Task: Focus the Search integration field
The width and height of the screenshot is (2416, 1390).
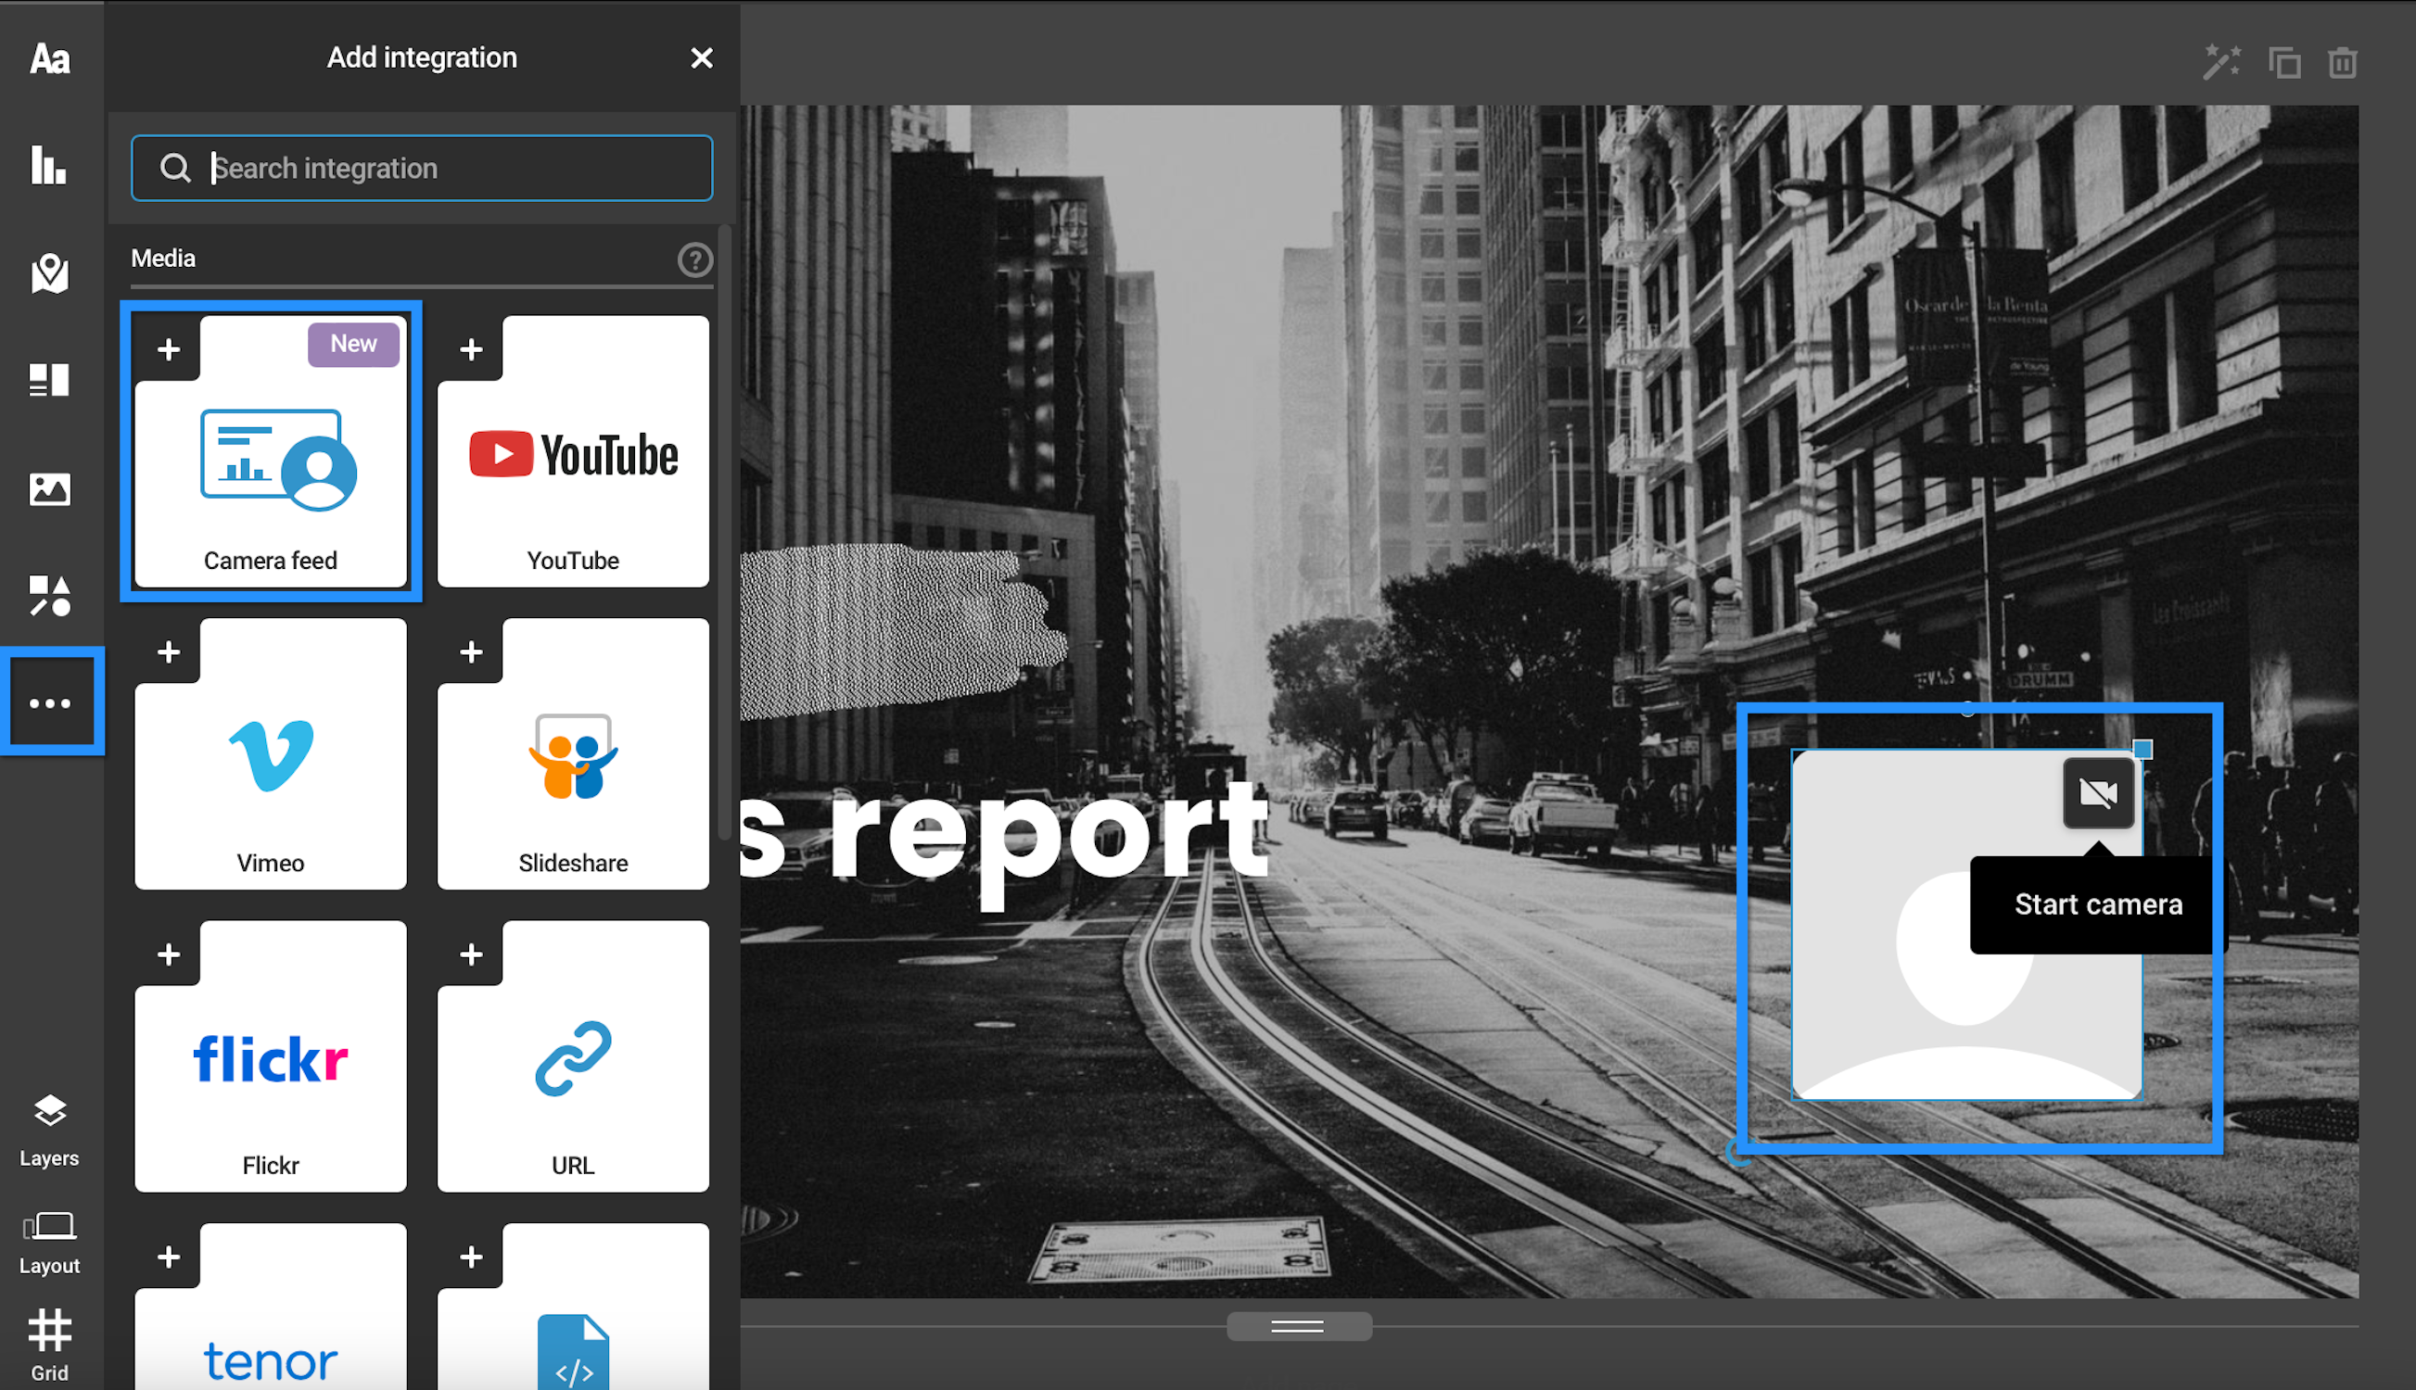Action: [x=422, y=168]
